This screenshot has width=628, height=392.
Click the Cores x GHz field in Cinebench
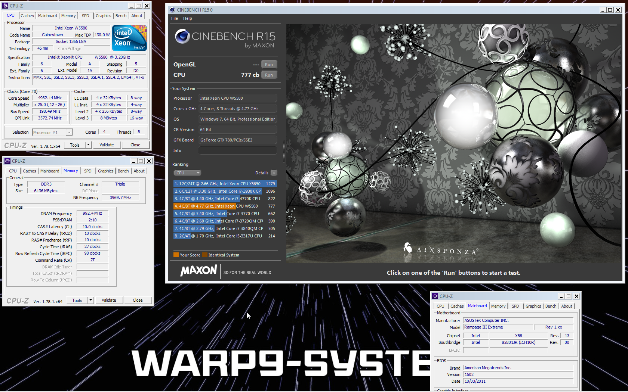point(238,109)
